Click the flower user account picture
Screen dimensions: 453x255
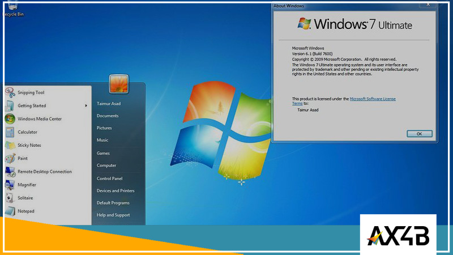pyautogui.click(x=119, y=84)
